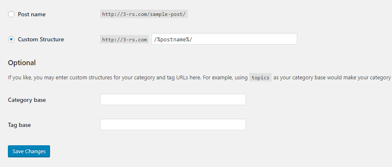Click the Custom Structure option label
Image resolution: width=392 pixels, height=167 pixels.
tap(41, 39)
